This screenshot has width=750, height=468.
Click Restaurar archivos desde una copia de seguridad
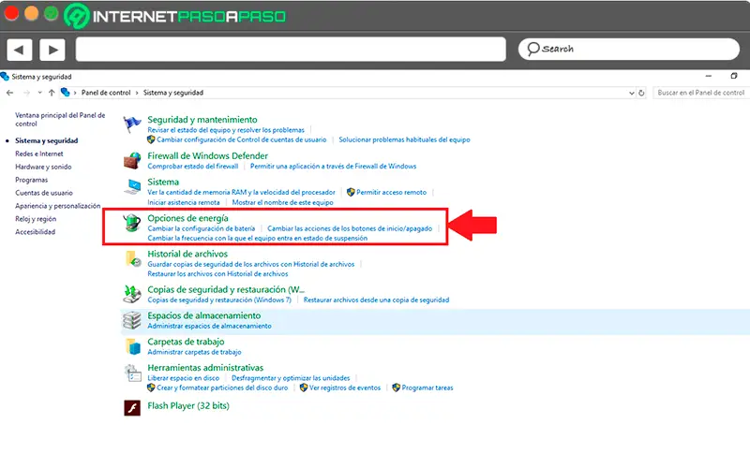click(x=377, y=300)
